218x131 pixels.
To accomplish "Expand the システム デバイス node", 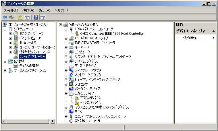I will click(x=66, y=61).
